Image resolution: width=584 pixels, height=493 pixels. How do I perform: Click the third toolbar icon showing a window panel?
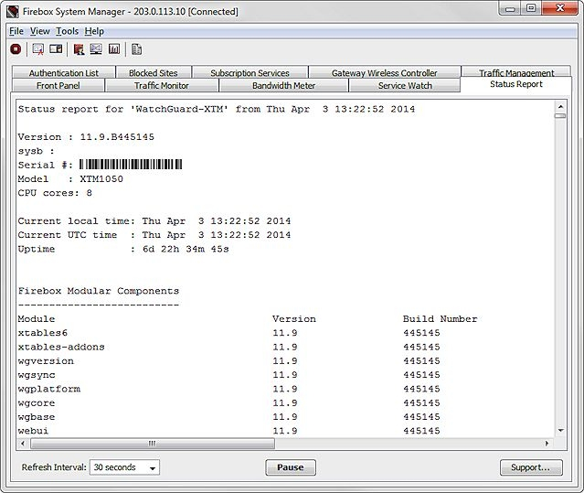click(56, 49)
